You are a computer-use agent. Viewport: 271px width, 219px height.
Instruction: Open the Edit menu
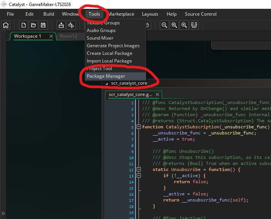click(x=29, y=14)
